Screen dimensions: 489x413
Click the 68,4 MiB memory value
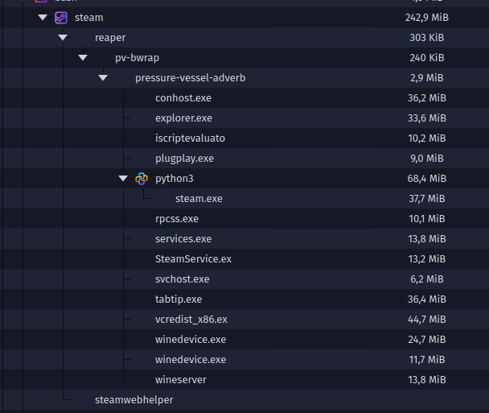click(x=427, y=179)
